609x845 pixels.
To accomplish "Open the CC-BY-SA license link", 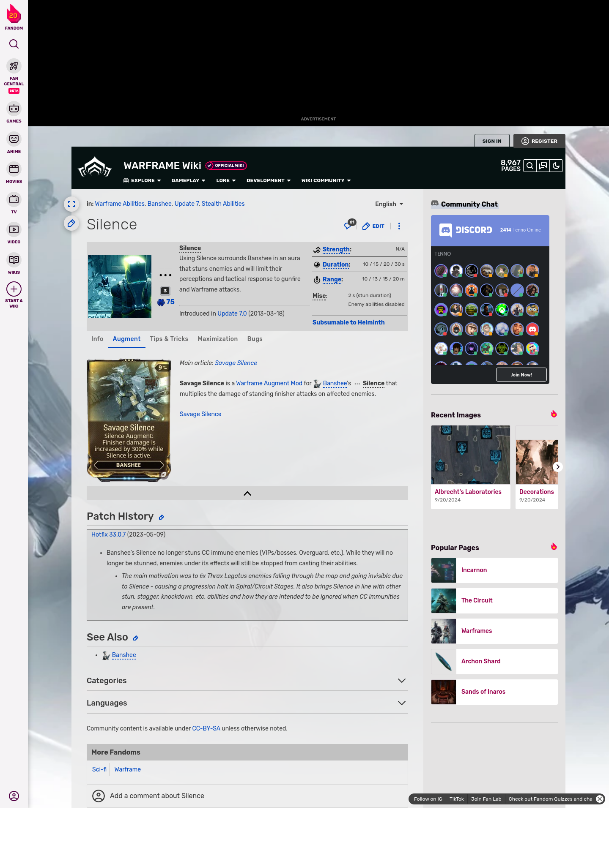I will (206, 728).
